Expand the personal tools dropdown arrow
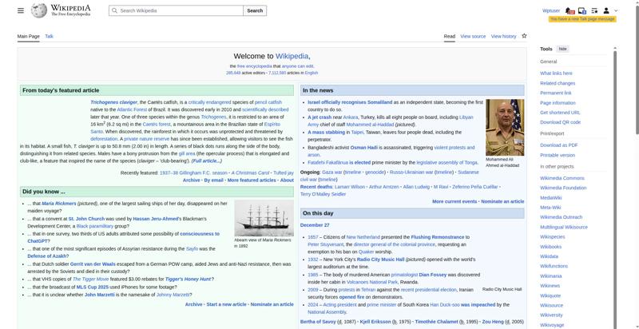The width and height of the screenshot is (639, 329). pyautogui.click(x=616, y=10)
